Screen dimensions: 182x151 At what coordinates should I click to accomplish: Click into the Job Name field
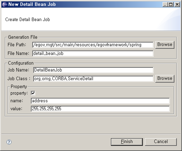coord(93,70)
